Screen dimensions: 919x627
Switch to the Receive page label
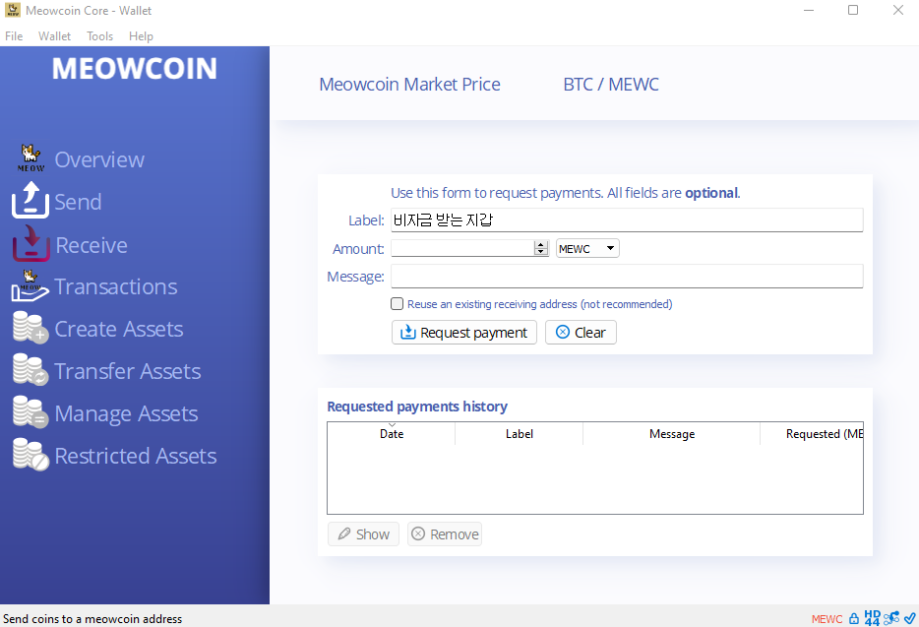(92, 245)
